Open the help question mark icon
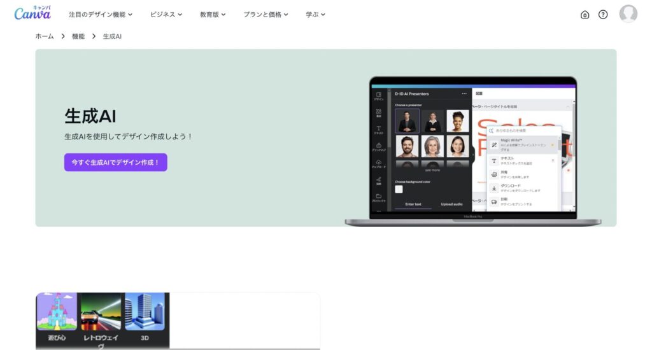 coord(603,15)
